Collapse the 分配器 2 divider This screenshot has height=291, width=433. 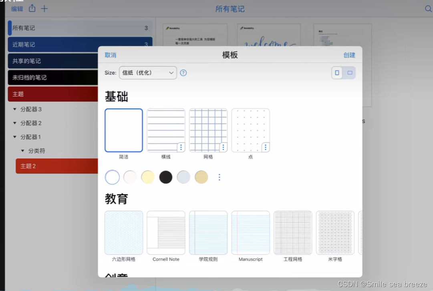pyautogui.click(x=15, y=123)
